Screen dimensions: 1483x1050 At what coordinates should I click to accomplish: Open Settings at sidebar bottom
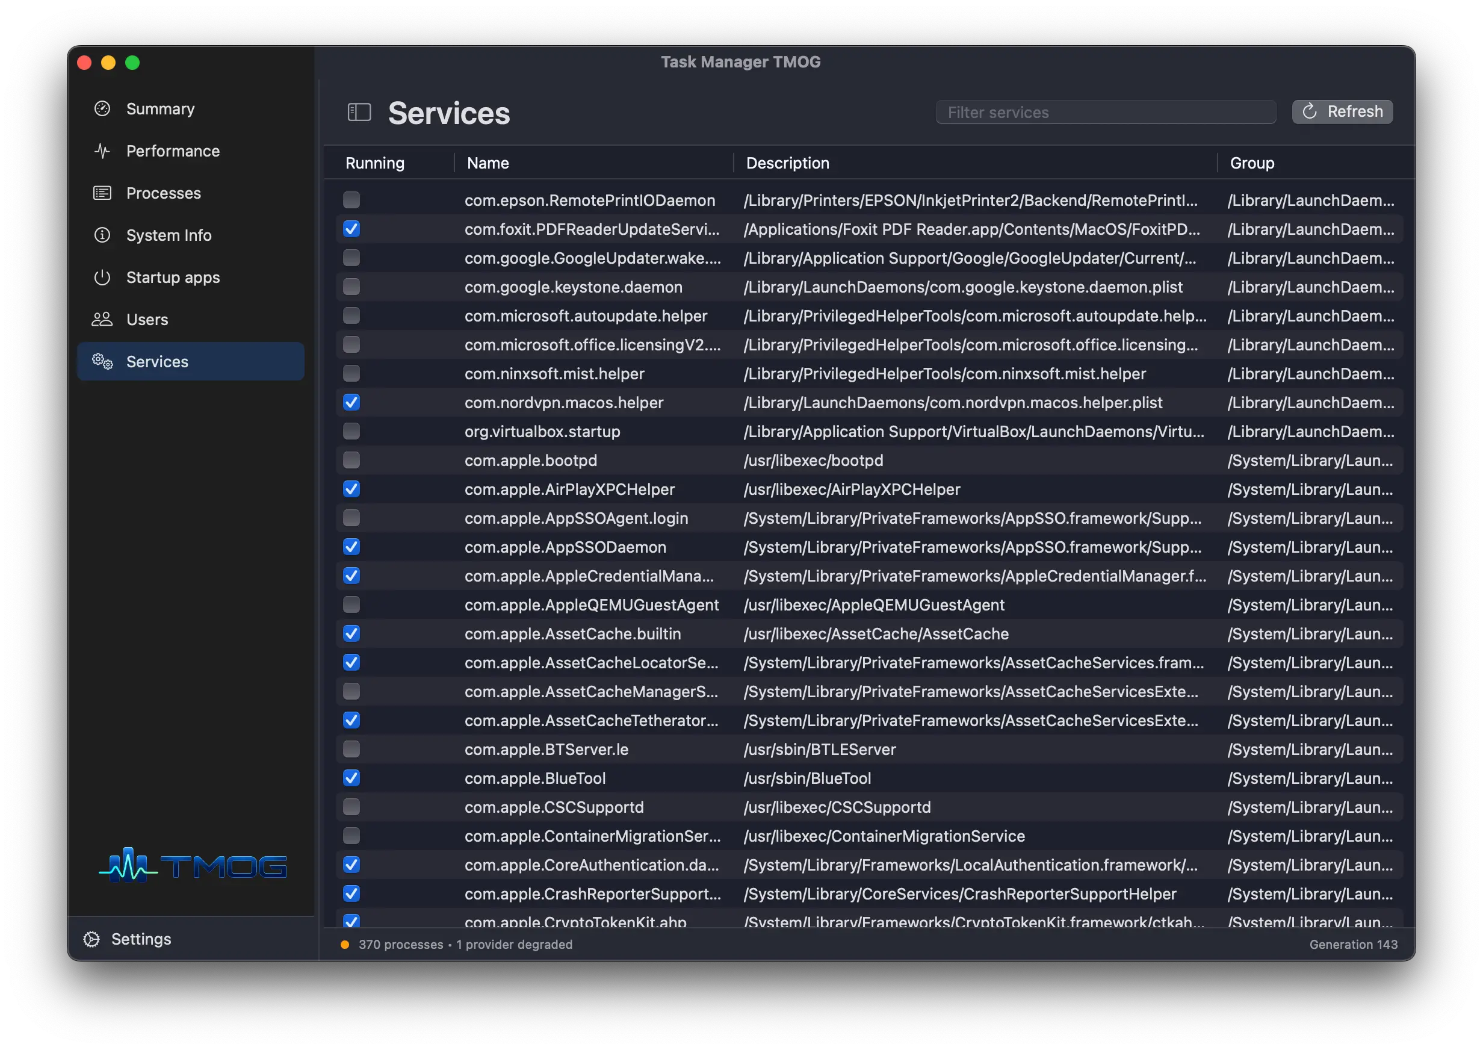pos(128,939)
